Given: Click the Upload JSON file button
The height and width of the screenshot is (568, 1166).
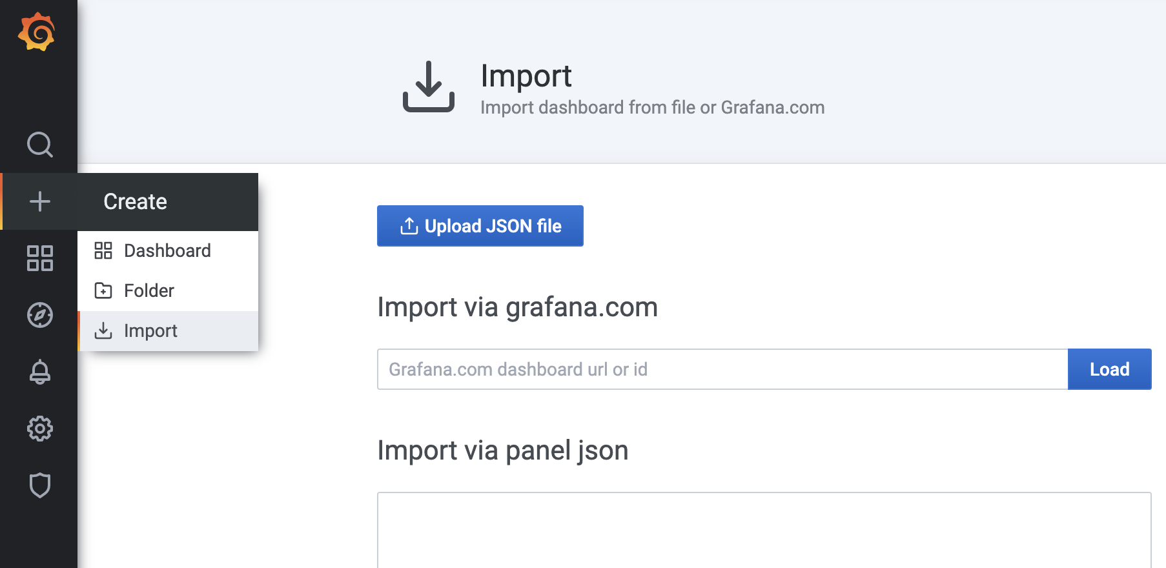Looking at the screenshot, I should pos(480,226).
